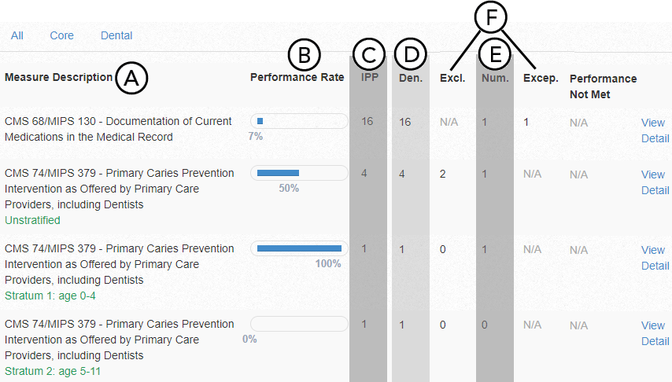View Detail for the Unstratified CMS 74 row
672x382 pixels.
(654, 182)
